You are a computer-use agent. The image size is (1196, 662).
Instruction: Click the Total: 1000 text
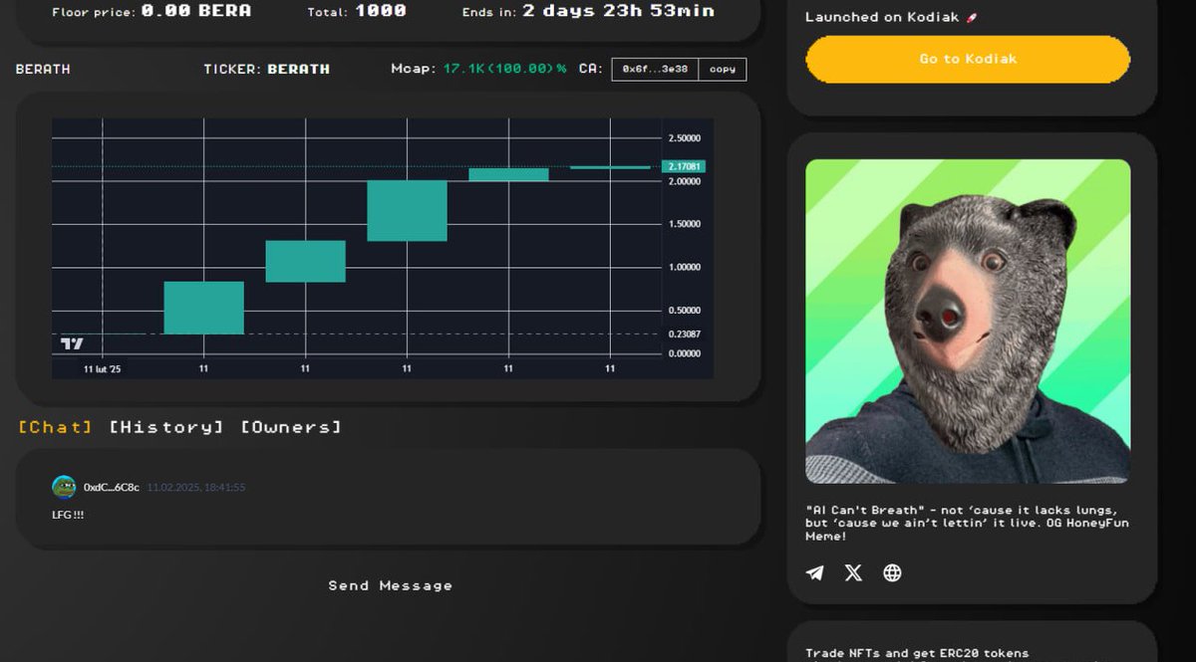(357, 11)
